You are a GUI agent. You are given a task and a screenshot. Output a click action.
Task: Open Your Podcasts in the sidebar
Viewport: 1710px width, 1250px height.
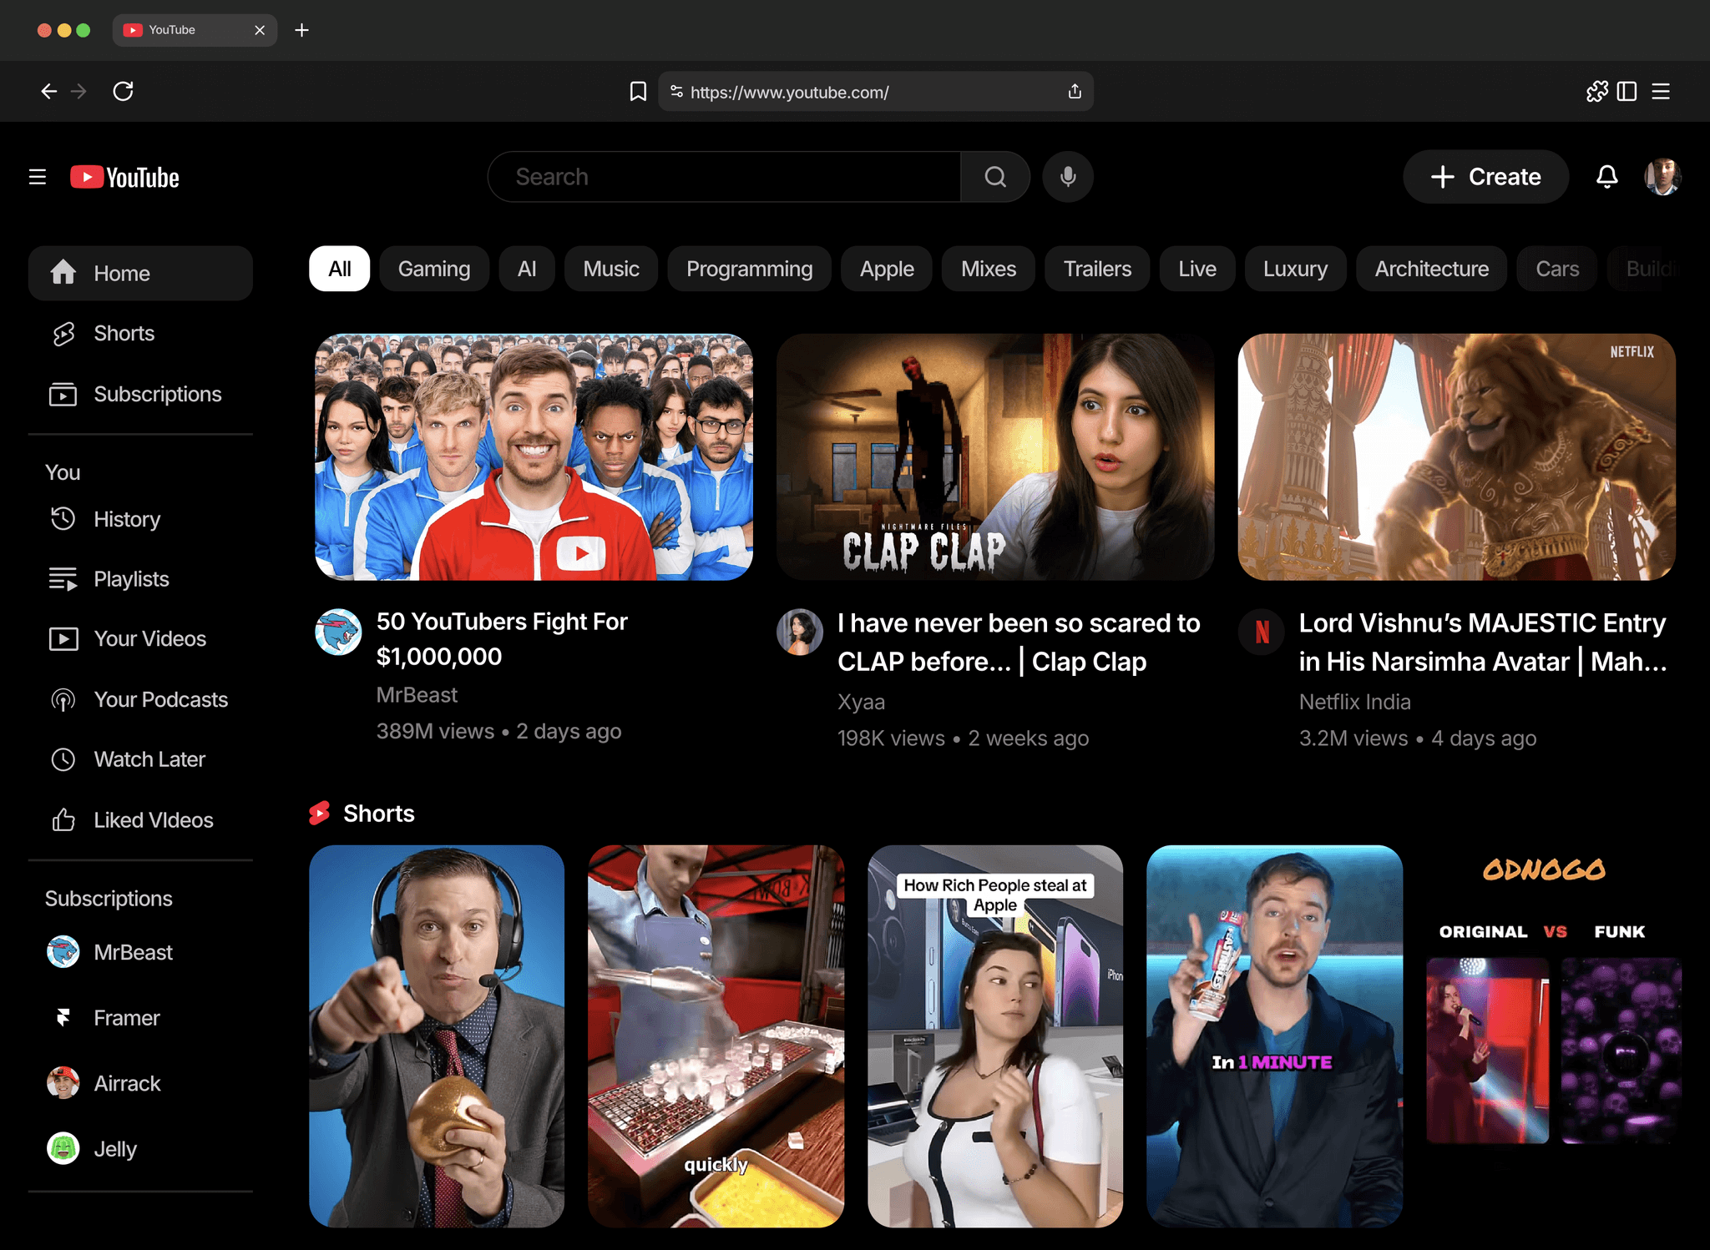pos(140,699)
